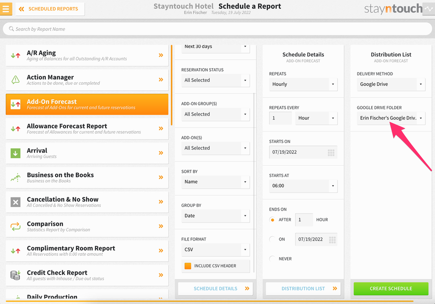The height and width of the screenshot is (304, 435).
Task: Open the Next 30 days dropdown
Action: [216, 48]
